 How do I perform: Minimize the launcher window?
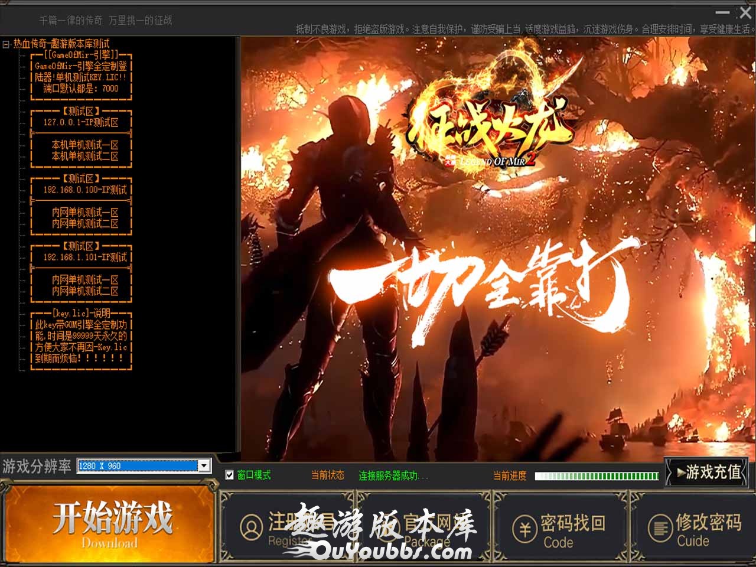722,12
